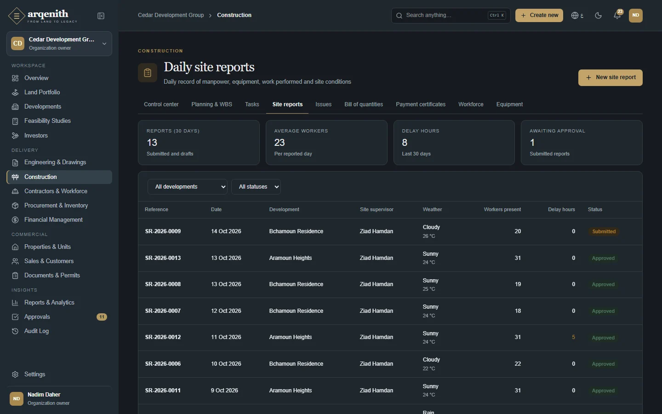Expand the Cedar Development organization switcher
Image resolution: width=662 pixels, height=414 pixels.
click(x=59, y=44)
